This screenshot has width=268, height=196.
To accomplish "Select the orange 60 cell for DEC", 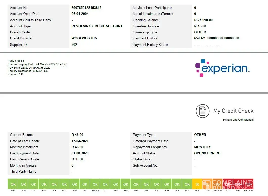I will pyautogui.click(x=207, y=184).
